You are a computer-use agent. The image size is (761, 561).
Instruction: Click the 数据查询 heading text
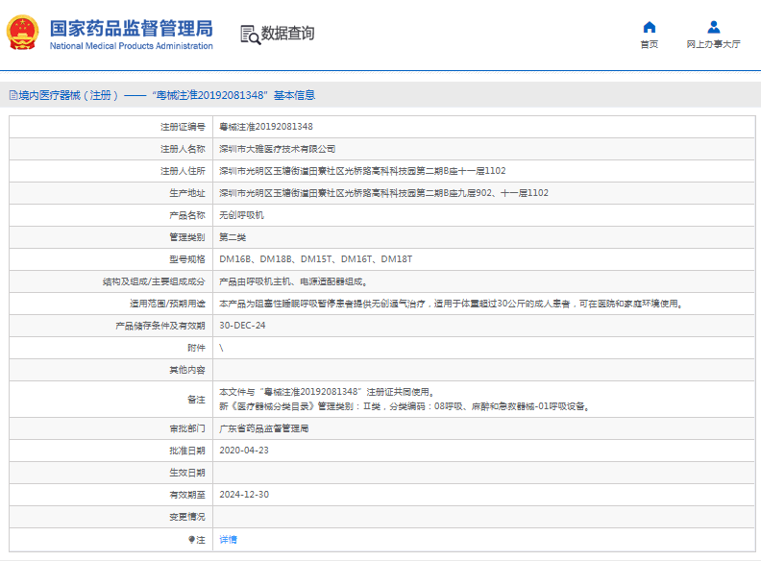pos(288,34)
